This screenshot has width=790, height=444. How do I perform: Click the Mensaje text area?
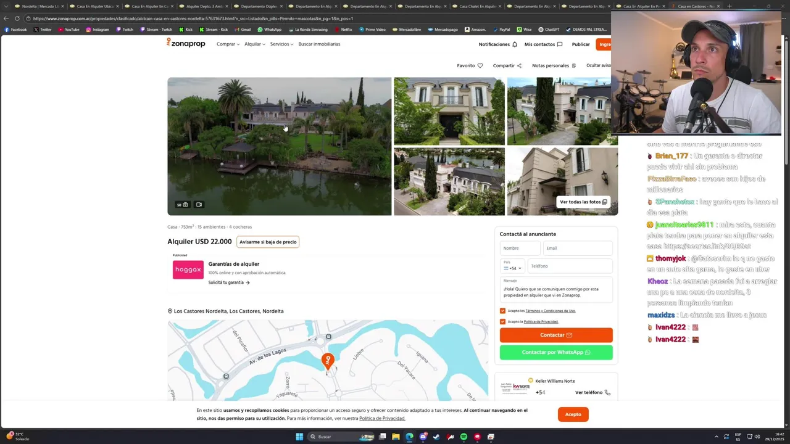(x=556, y=289)
